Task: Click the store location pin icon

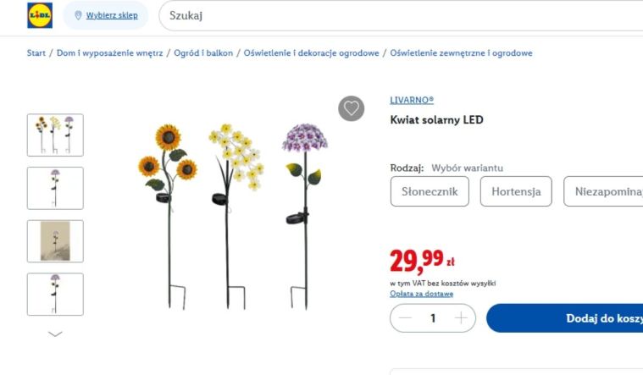Action: pyautogui.click(x=78, y=15)
